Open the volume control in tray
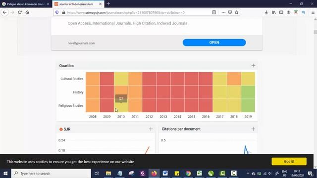 [x=270, y=174]
